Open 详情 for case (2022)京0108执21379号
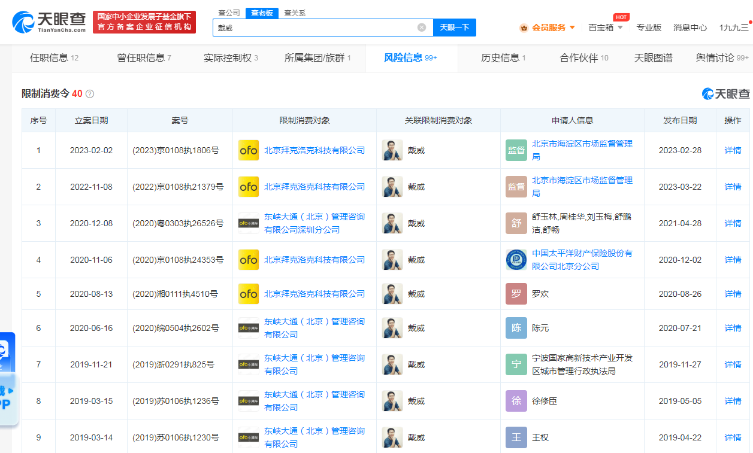 point(733,187)
